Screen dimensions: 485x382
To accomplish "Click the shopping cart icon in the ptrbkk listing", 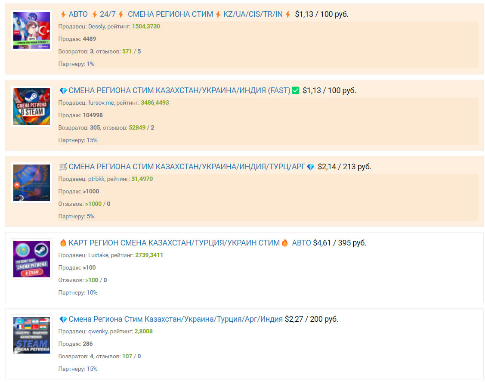I will pyautogui.click(x=63, y=167).
